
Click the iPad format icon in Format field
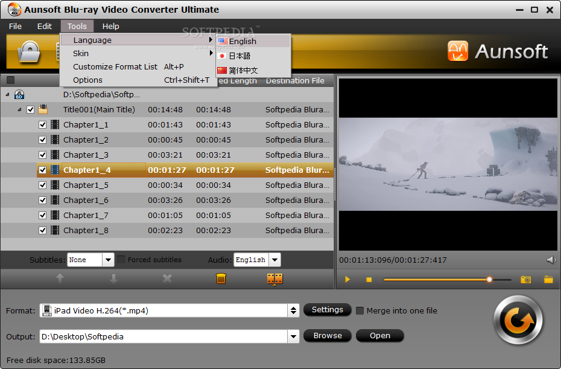pos(47,310)
